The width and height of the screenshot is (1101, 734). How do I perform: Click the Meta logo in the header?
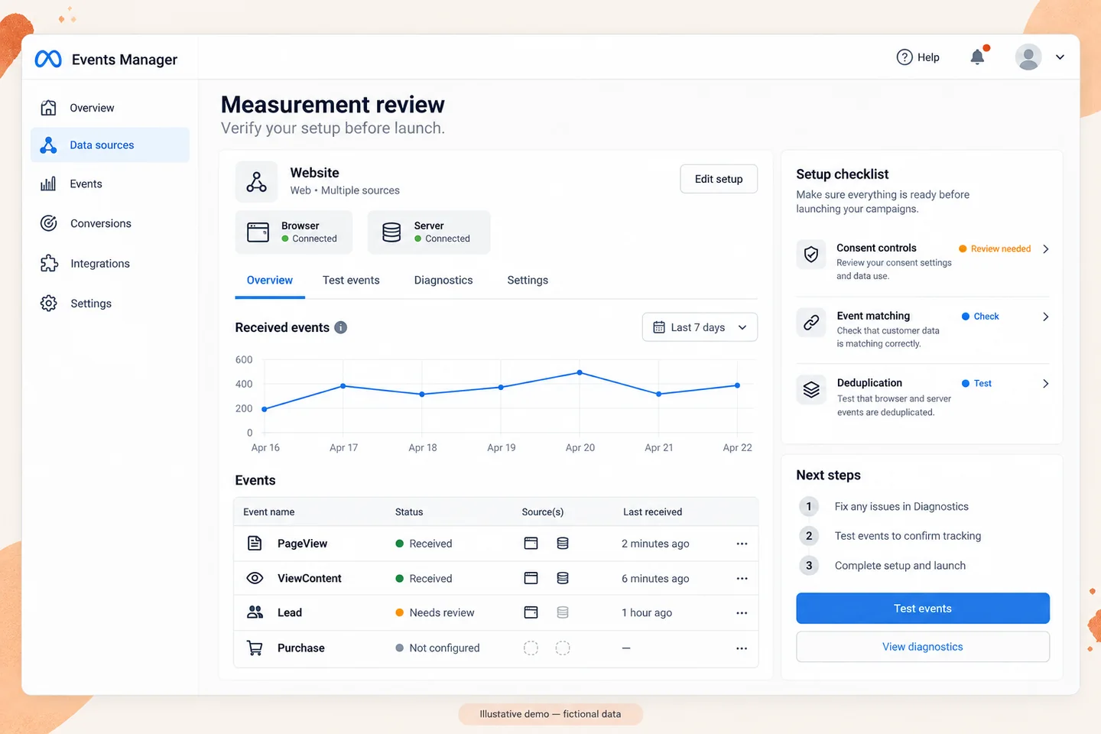click(48, 59)
